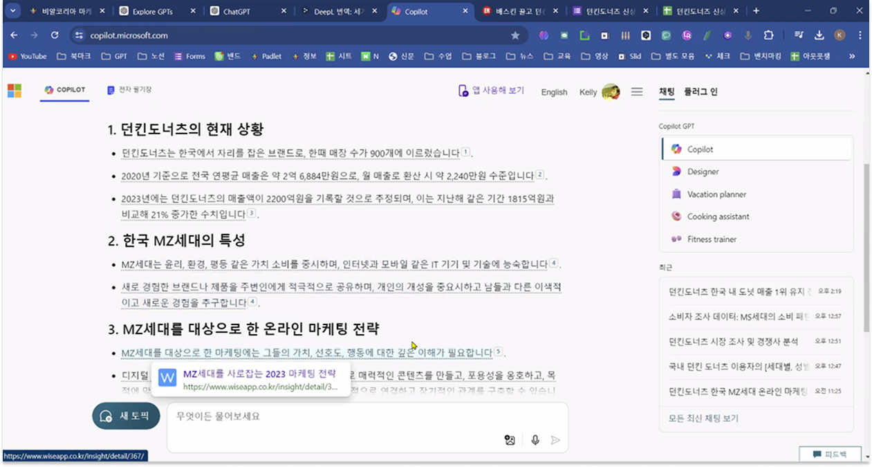Click the image upload icon in chat box
Screen dimensions: 872x467
510,440
